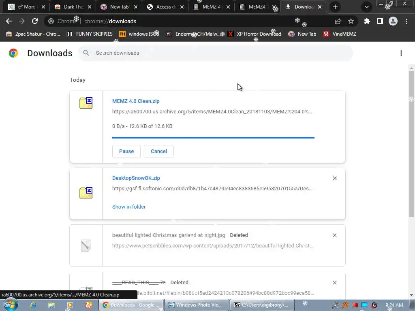Go back using the browser back arrow

point(9,21)
